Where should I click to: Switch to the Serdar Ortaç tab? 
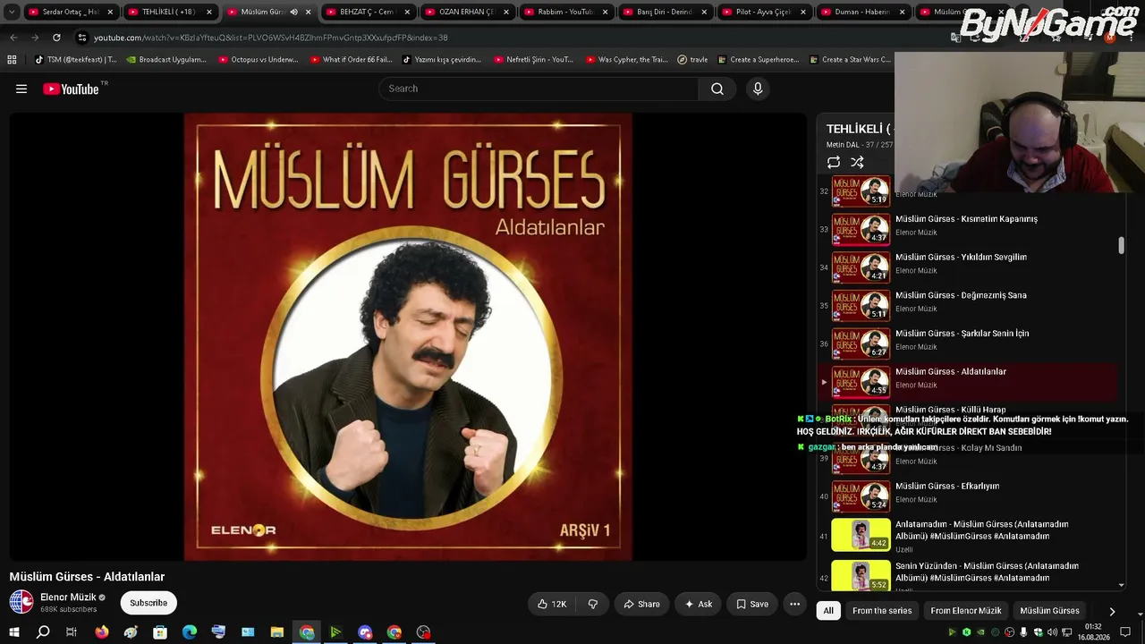click(x=72, y=12)
